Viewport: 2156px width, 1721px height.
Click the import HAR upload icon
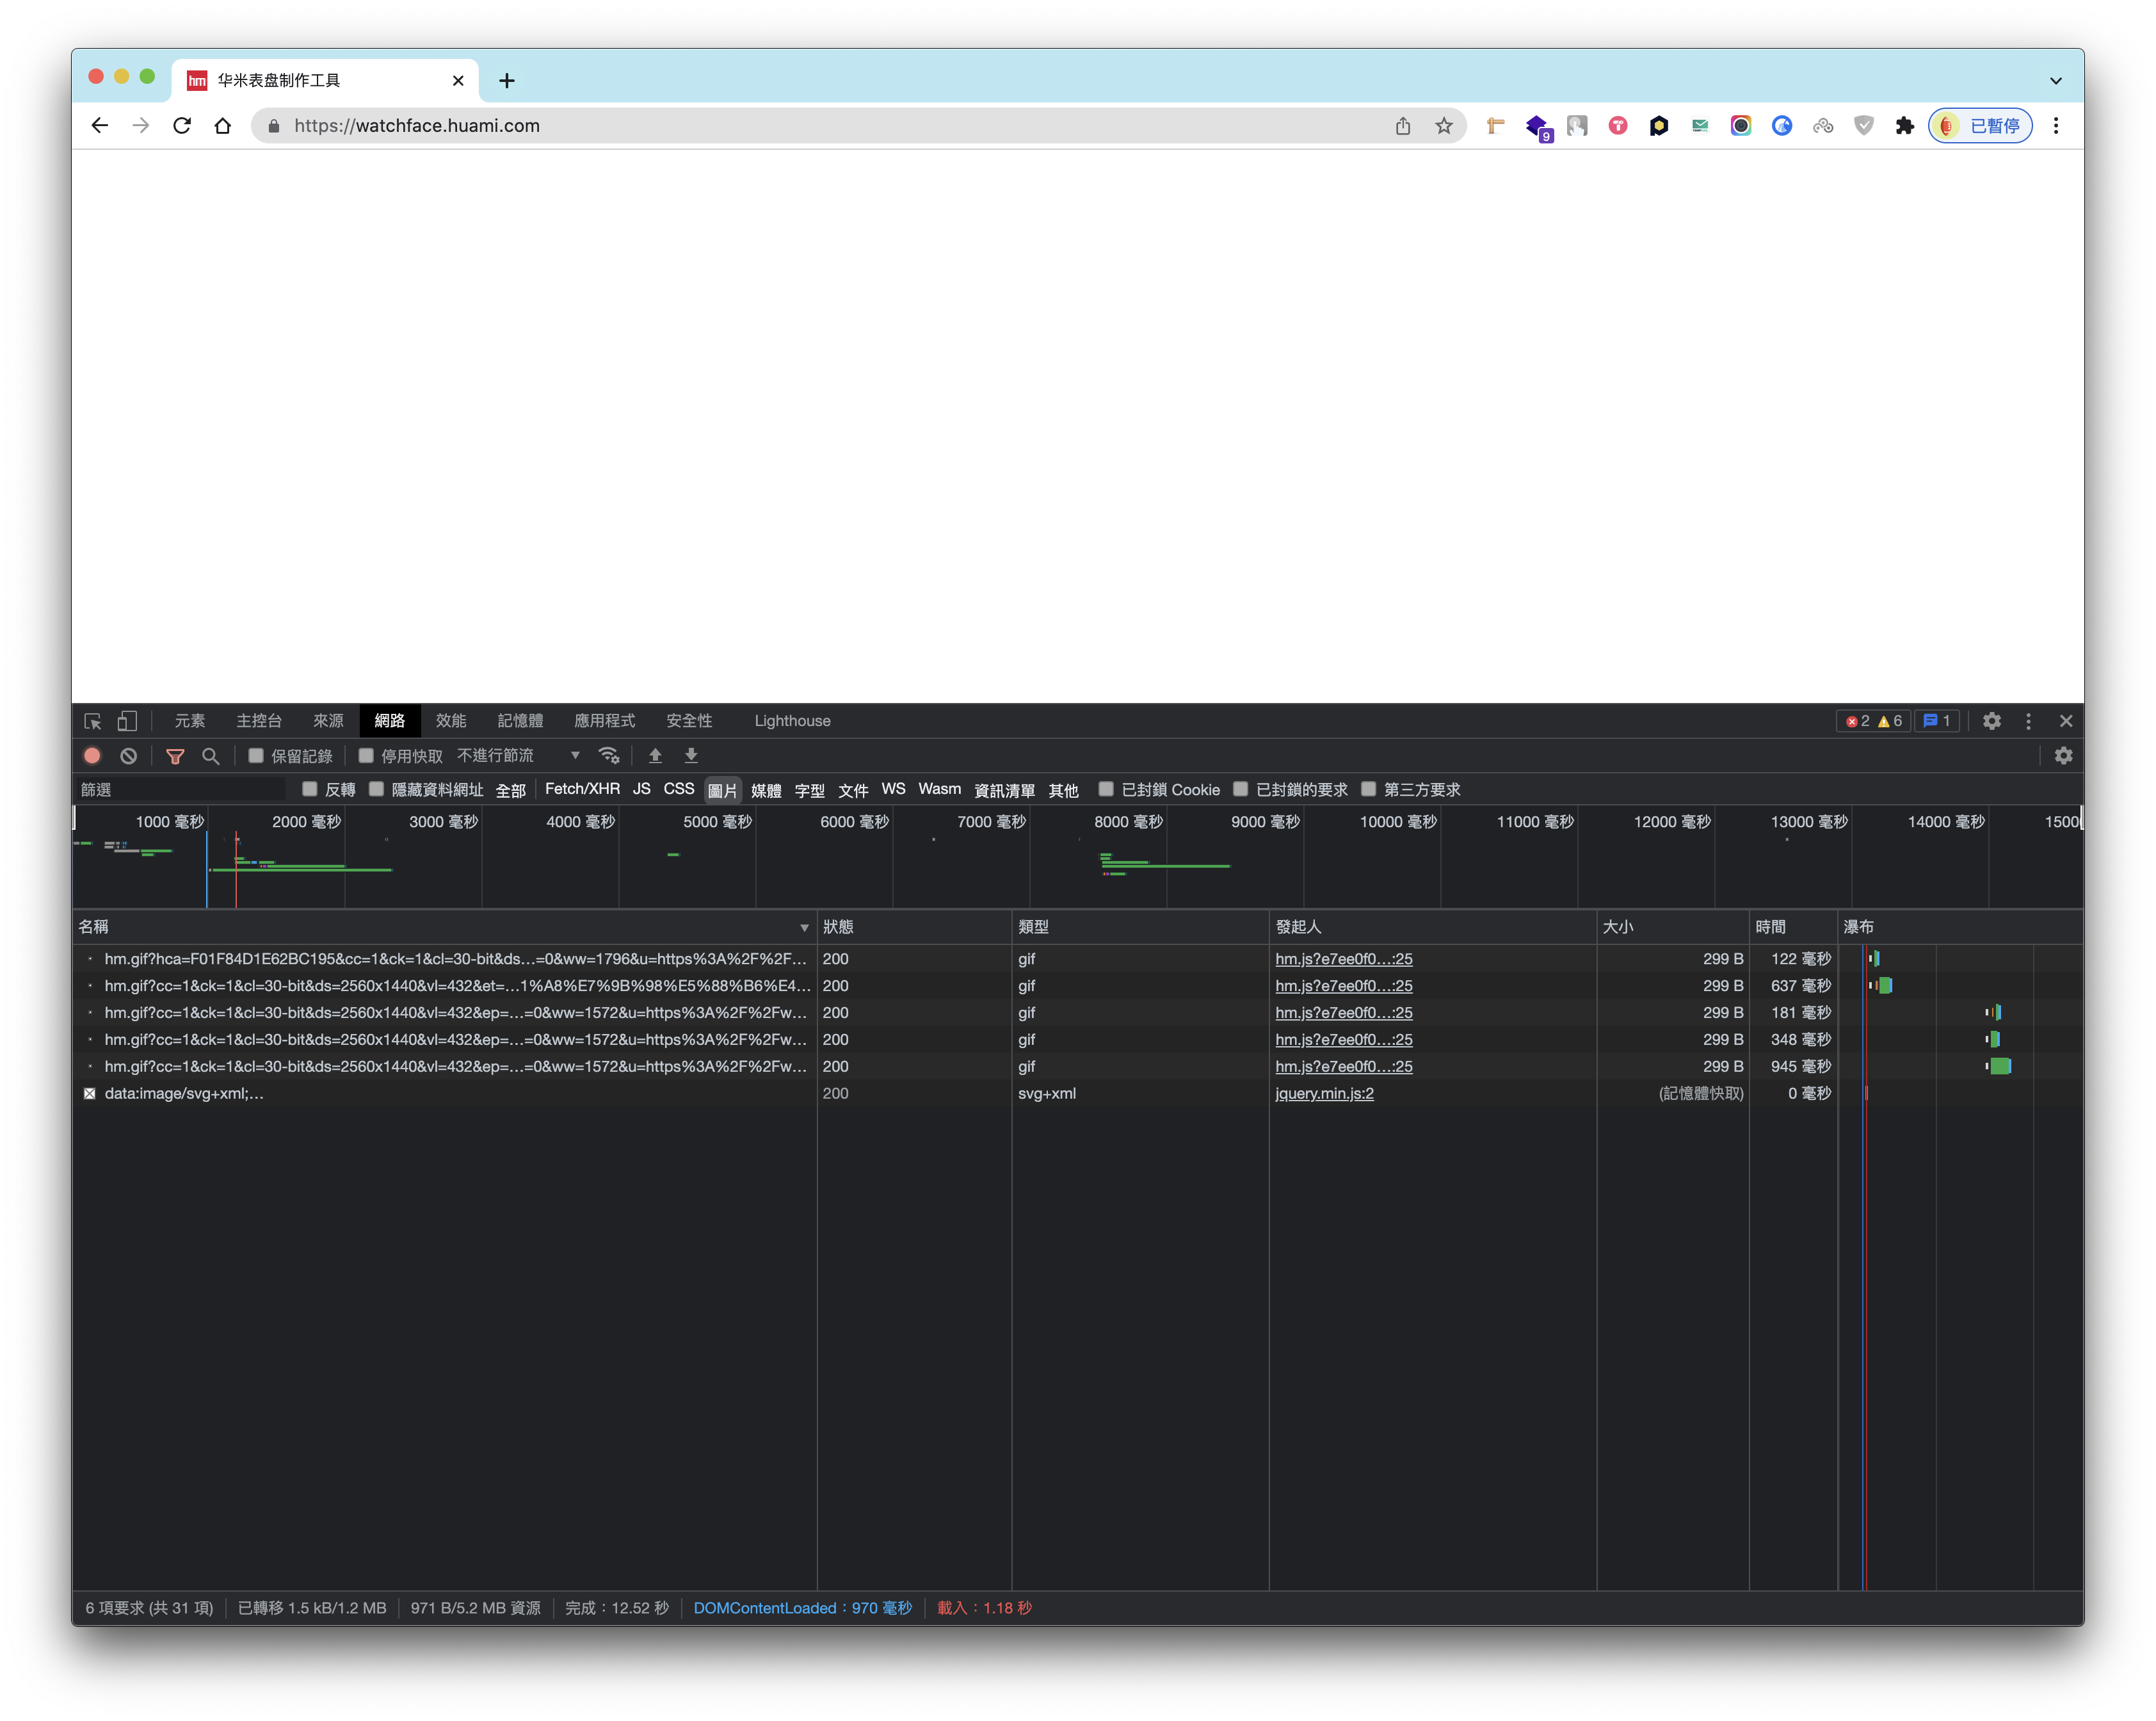pyautogui.click(x=655, y=756)
